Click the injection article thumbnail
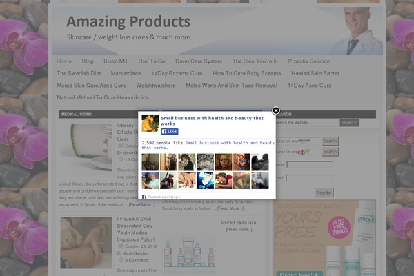 pos(86,243)
